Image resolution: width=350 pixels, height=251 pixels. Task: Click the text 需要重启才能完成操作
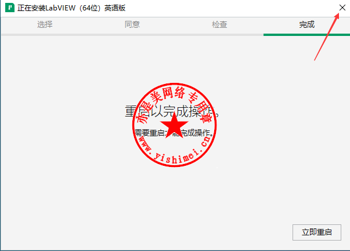pos(174,133)
